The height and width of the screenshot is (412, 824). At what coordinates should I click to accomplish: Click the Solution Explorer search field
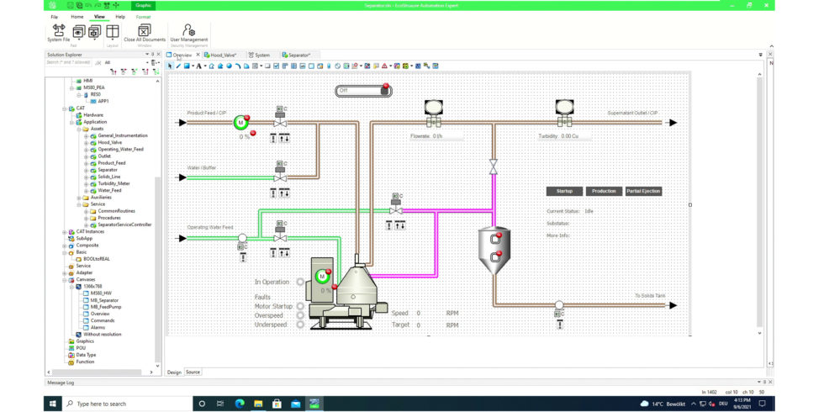coord(70,62)
